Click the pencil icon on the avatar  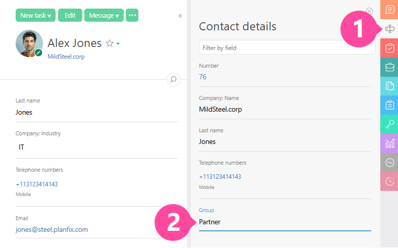point(38,53)
